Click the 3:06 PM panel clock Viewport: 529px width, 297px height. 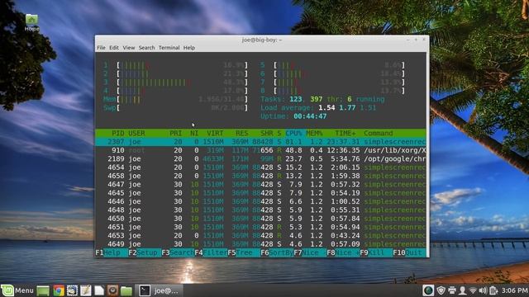(514, 290)
